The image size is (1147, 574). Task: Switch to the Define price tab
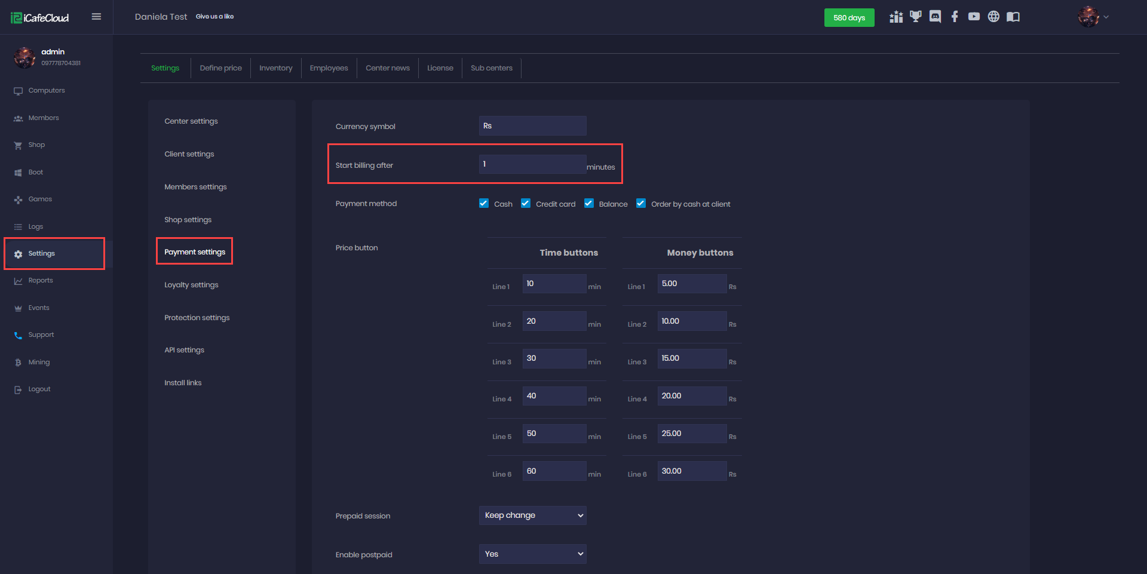(220, 67)
